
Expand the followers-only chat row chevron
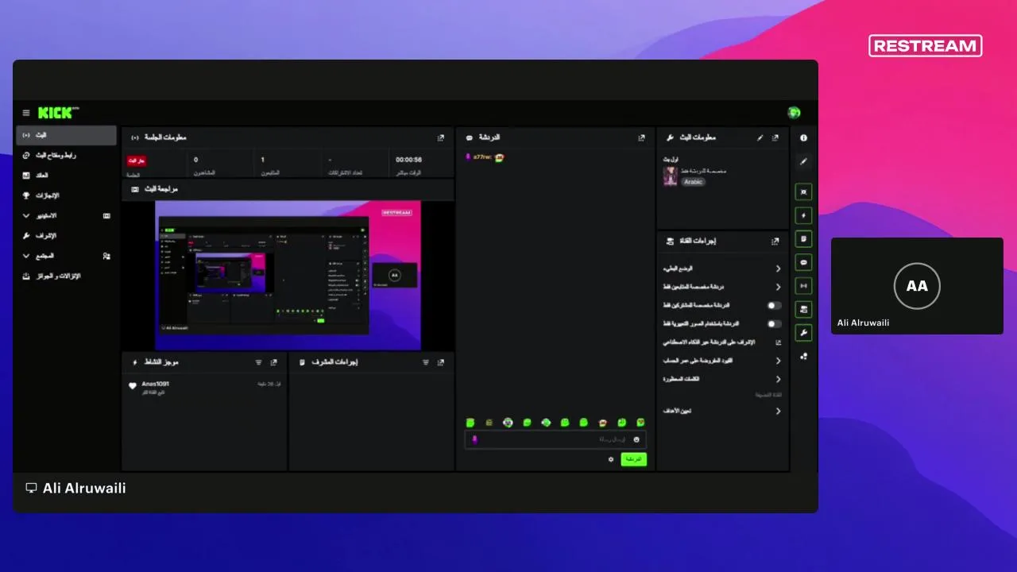pos(778,287)
